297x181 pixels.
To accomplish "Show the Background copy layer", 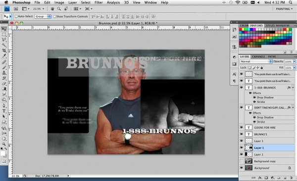I will click(242, 161).
